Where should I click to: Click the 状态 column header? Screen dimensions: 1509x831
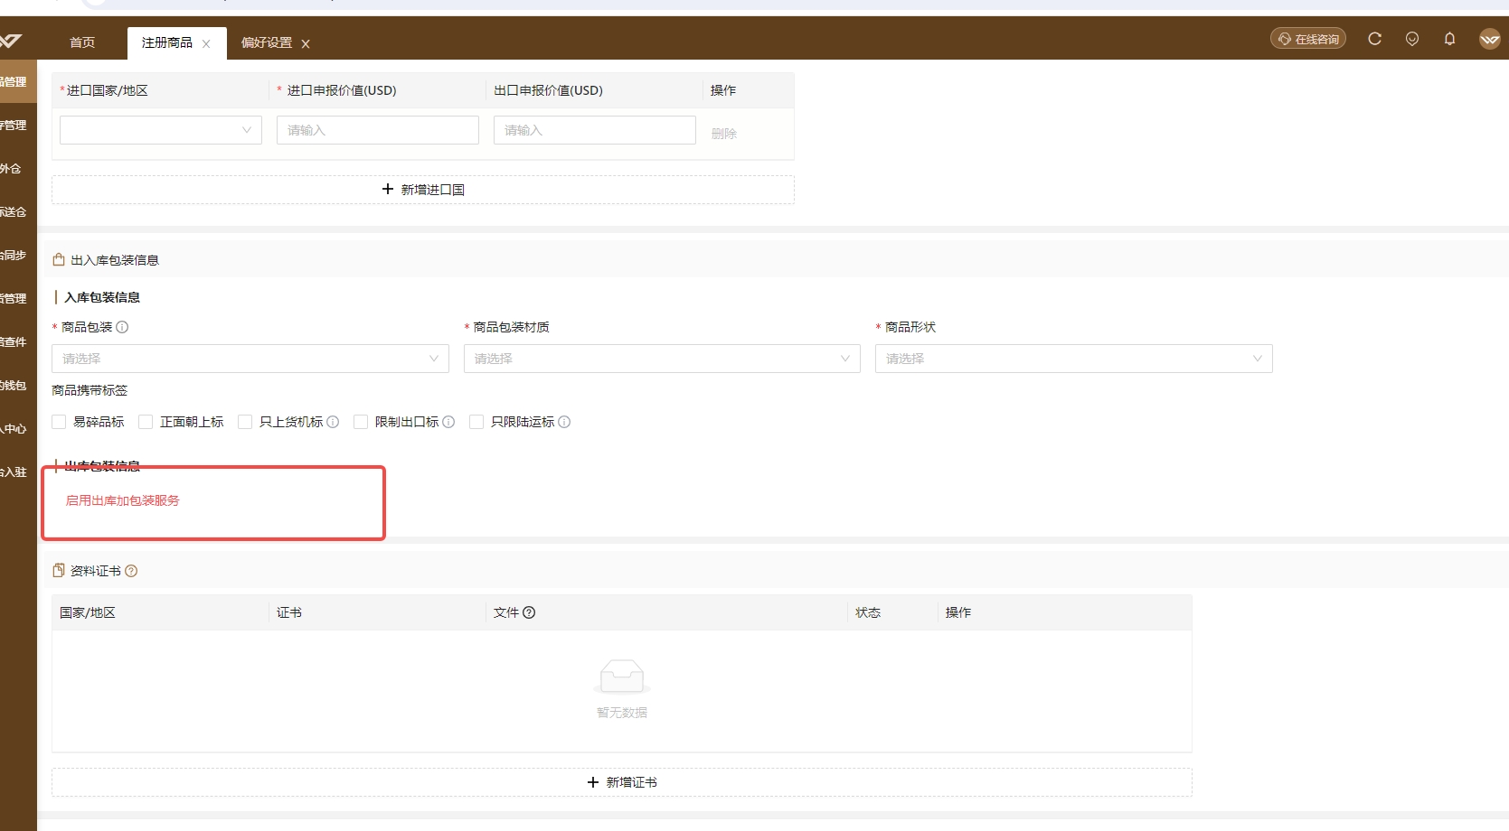pyautogui.click(x=868, y=612)
